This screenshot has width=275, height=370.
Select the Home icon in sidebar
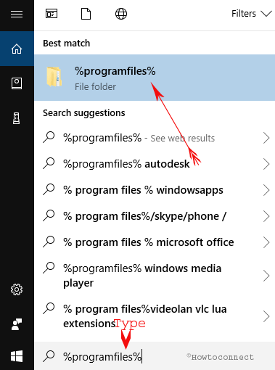point(17,49)
